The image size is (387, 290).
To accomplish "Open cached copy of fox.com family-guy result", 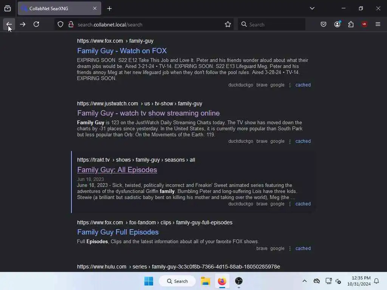I will click(x=303, y=85).
